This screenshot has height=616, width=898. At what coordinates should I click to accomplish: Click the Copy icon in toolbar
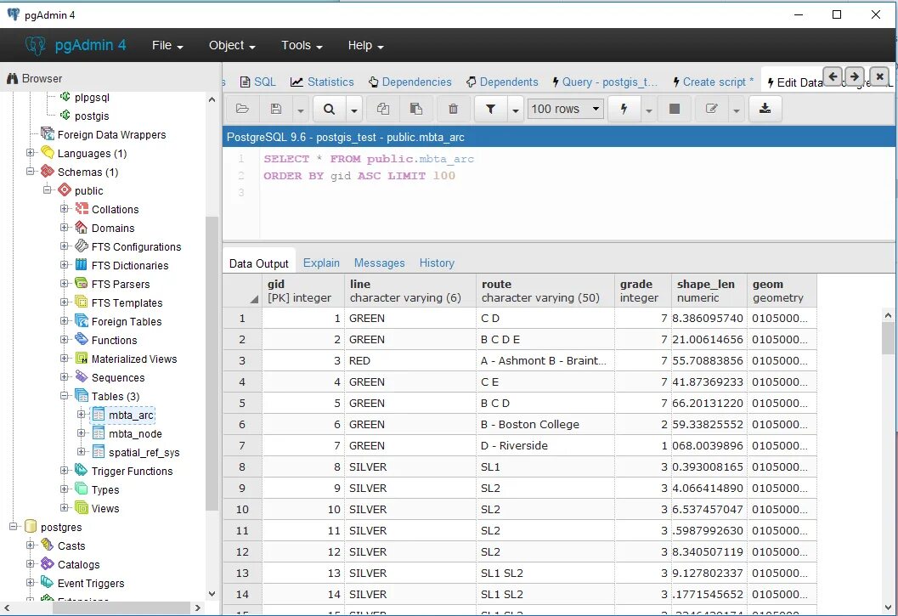coord(383,109)
